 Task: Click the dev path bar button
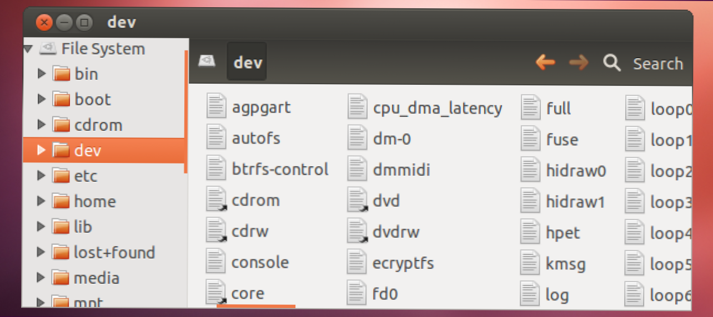[247, 63]
